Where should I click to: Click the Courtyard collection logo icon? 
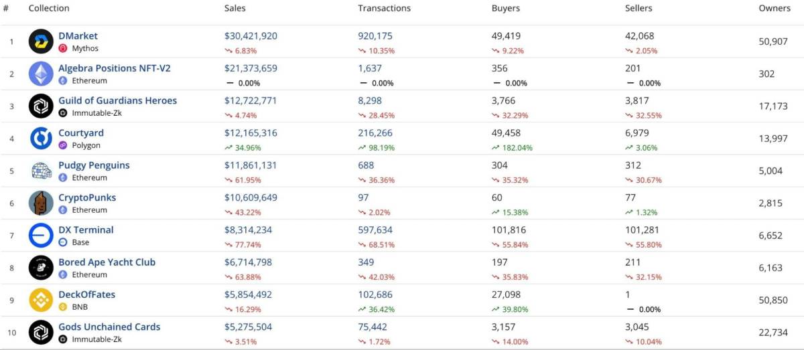[41, 138]
